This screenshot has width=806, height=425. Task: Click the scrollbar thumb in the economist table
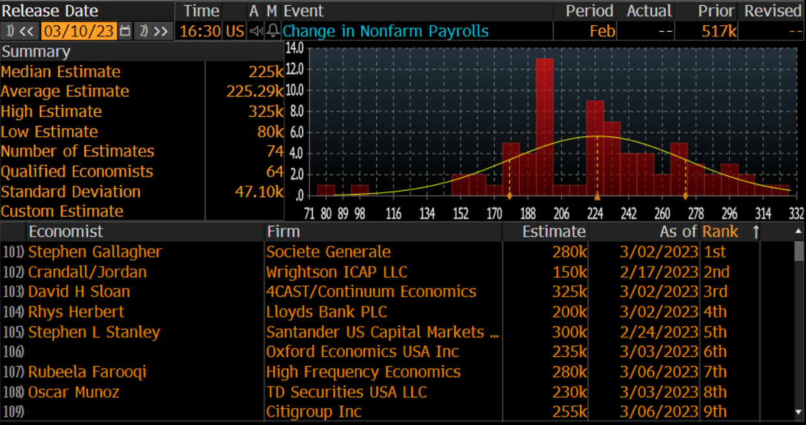(x=799, y=250)
